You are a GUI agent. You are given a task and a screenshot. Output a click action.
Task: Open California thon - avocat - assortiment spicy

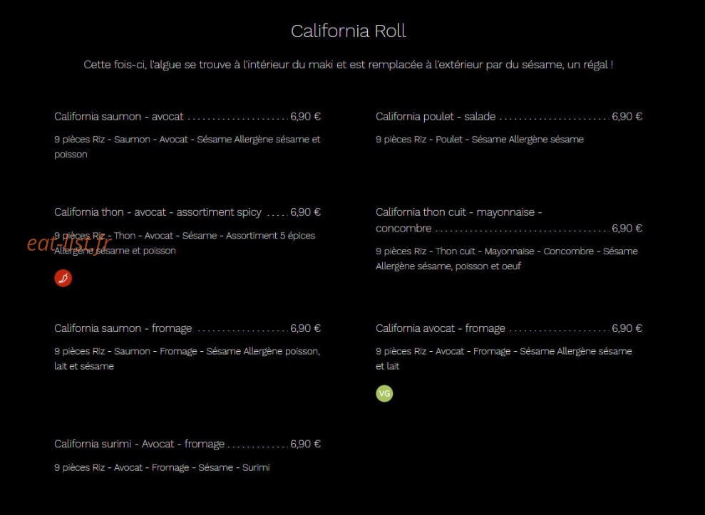pyautogui.click(x=158, y=212)
